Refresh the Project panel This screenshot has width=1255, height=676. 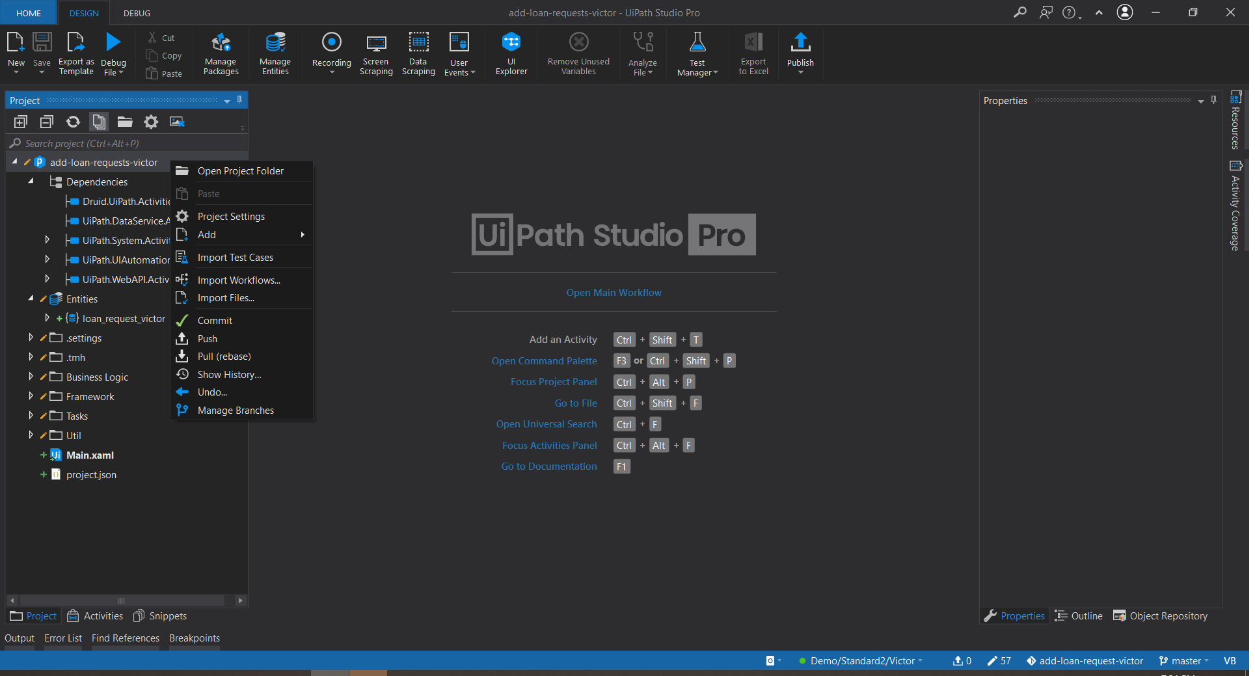[x=73, y=122]
